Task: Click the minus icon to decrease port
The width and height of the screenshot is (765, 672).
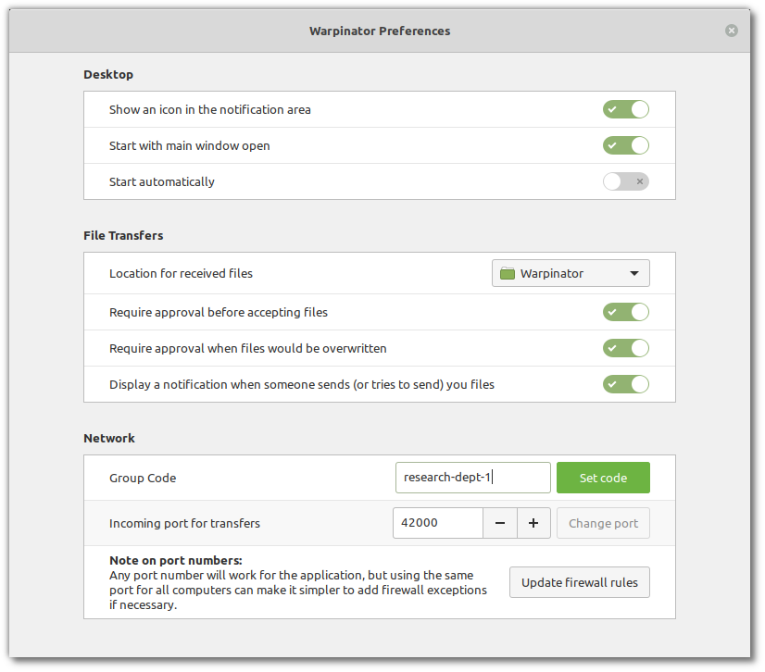Action: [500, 523]
